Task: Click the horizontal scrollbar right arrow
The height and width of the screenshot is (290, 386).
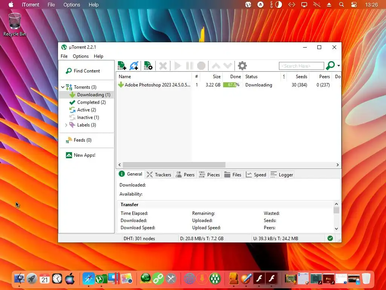Action: (337, 165)
